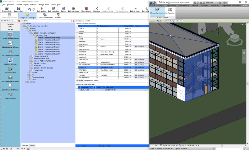Select the Generic - 225mm Concrete item

point(43,68)
